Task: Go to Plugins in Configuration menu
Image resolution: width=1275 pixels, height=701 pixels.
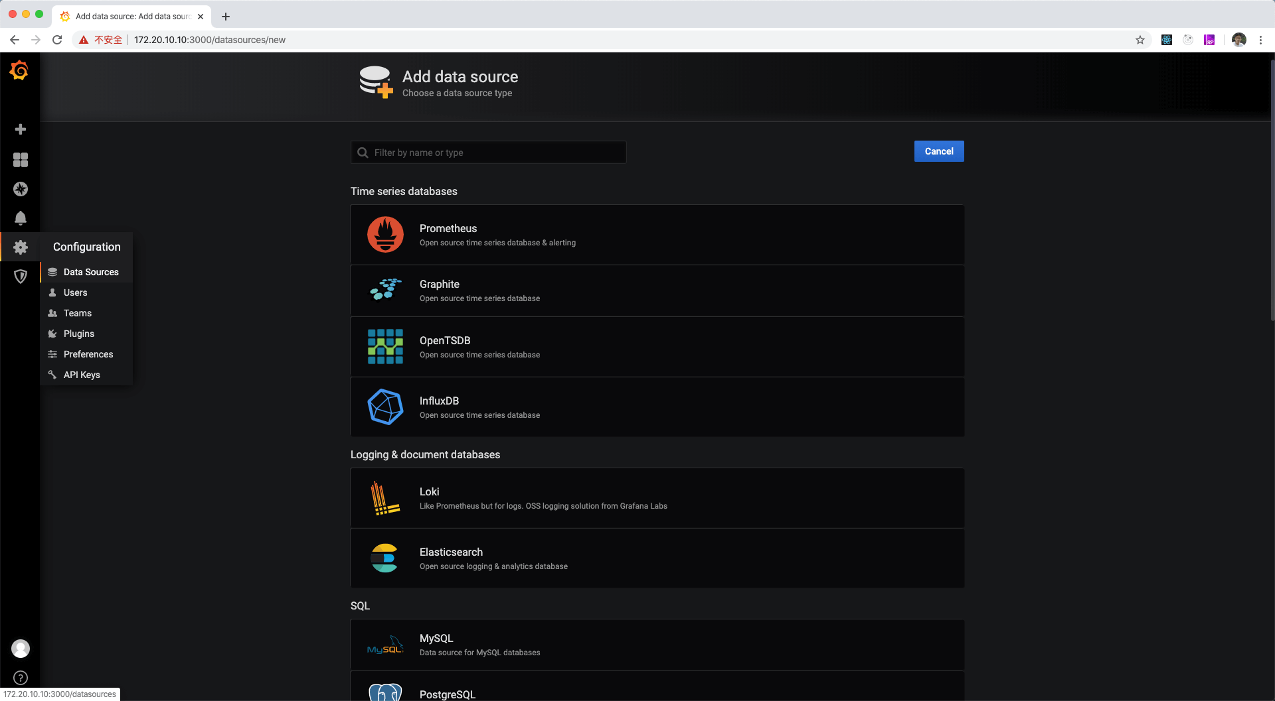Action: 79,334
